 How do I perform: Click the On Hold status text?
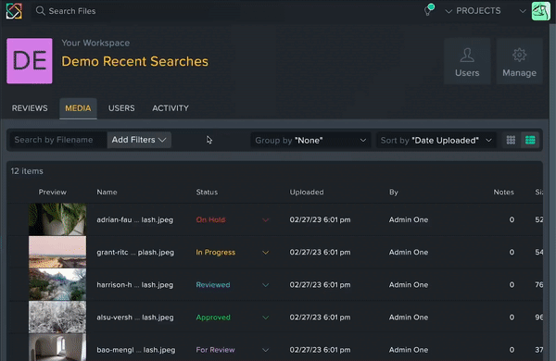pos(210,219)
